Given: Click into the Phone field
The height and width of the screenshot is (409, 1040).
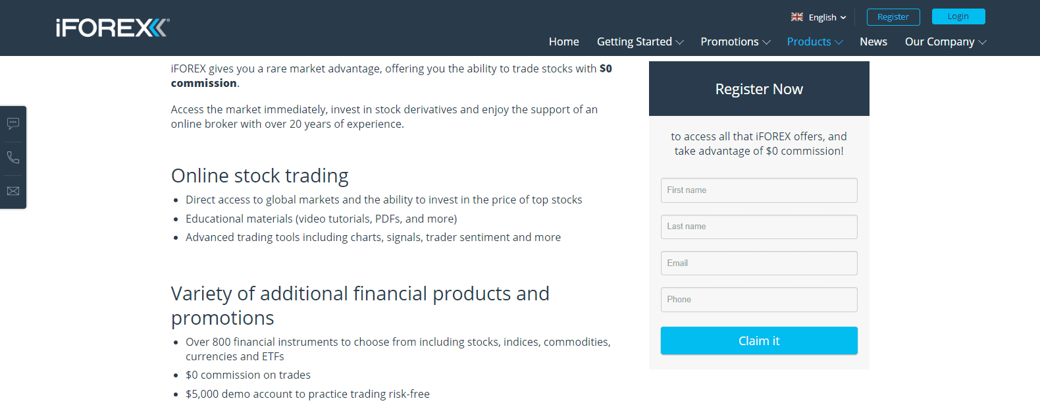Looking at the screenshot, I should point(759,300).
